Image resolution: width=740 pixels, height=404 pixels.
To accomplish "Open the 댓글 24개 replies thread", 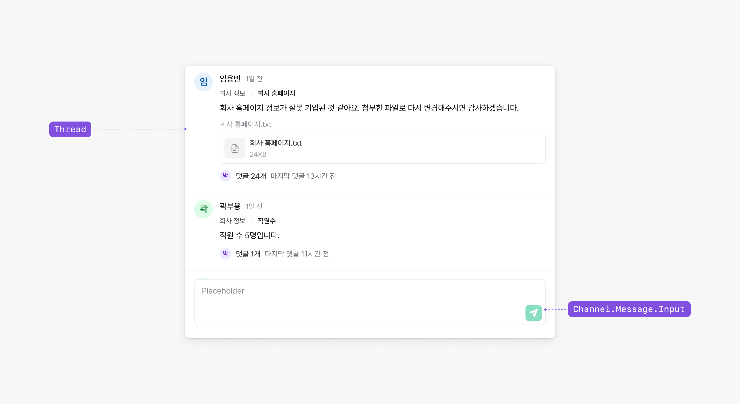I will [x=251, y=176].
